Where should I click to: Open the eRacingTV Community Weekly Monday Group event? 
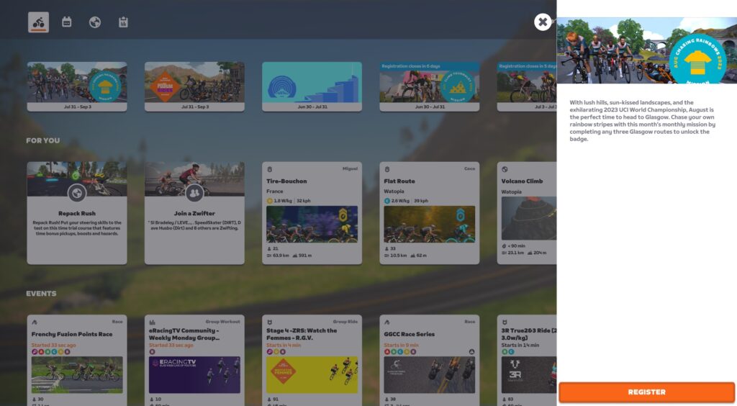tap(194, 361)
